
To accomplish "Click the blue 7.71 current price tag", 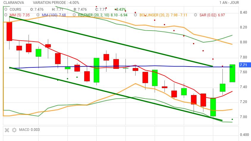I will pyautogui.click(x=245, y=65).
